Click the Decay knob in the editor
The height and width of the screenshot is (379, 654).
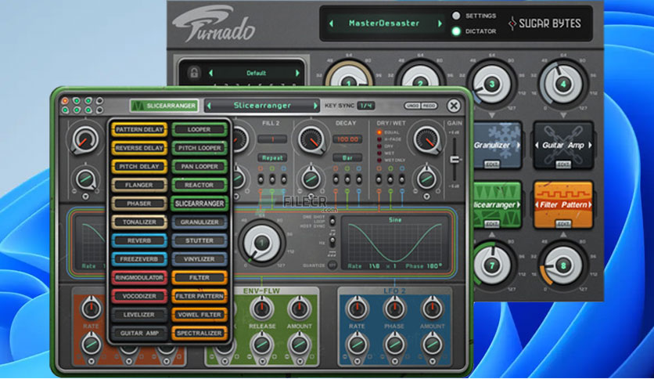(x=311, y=140)
